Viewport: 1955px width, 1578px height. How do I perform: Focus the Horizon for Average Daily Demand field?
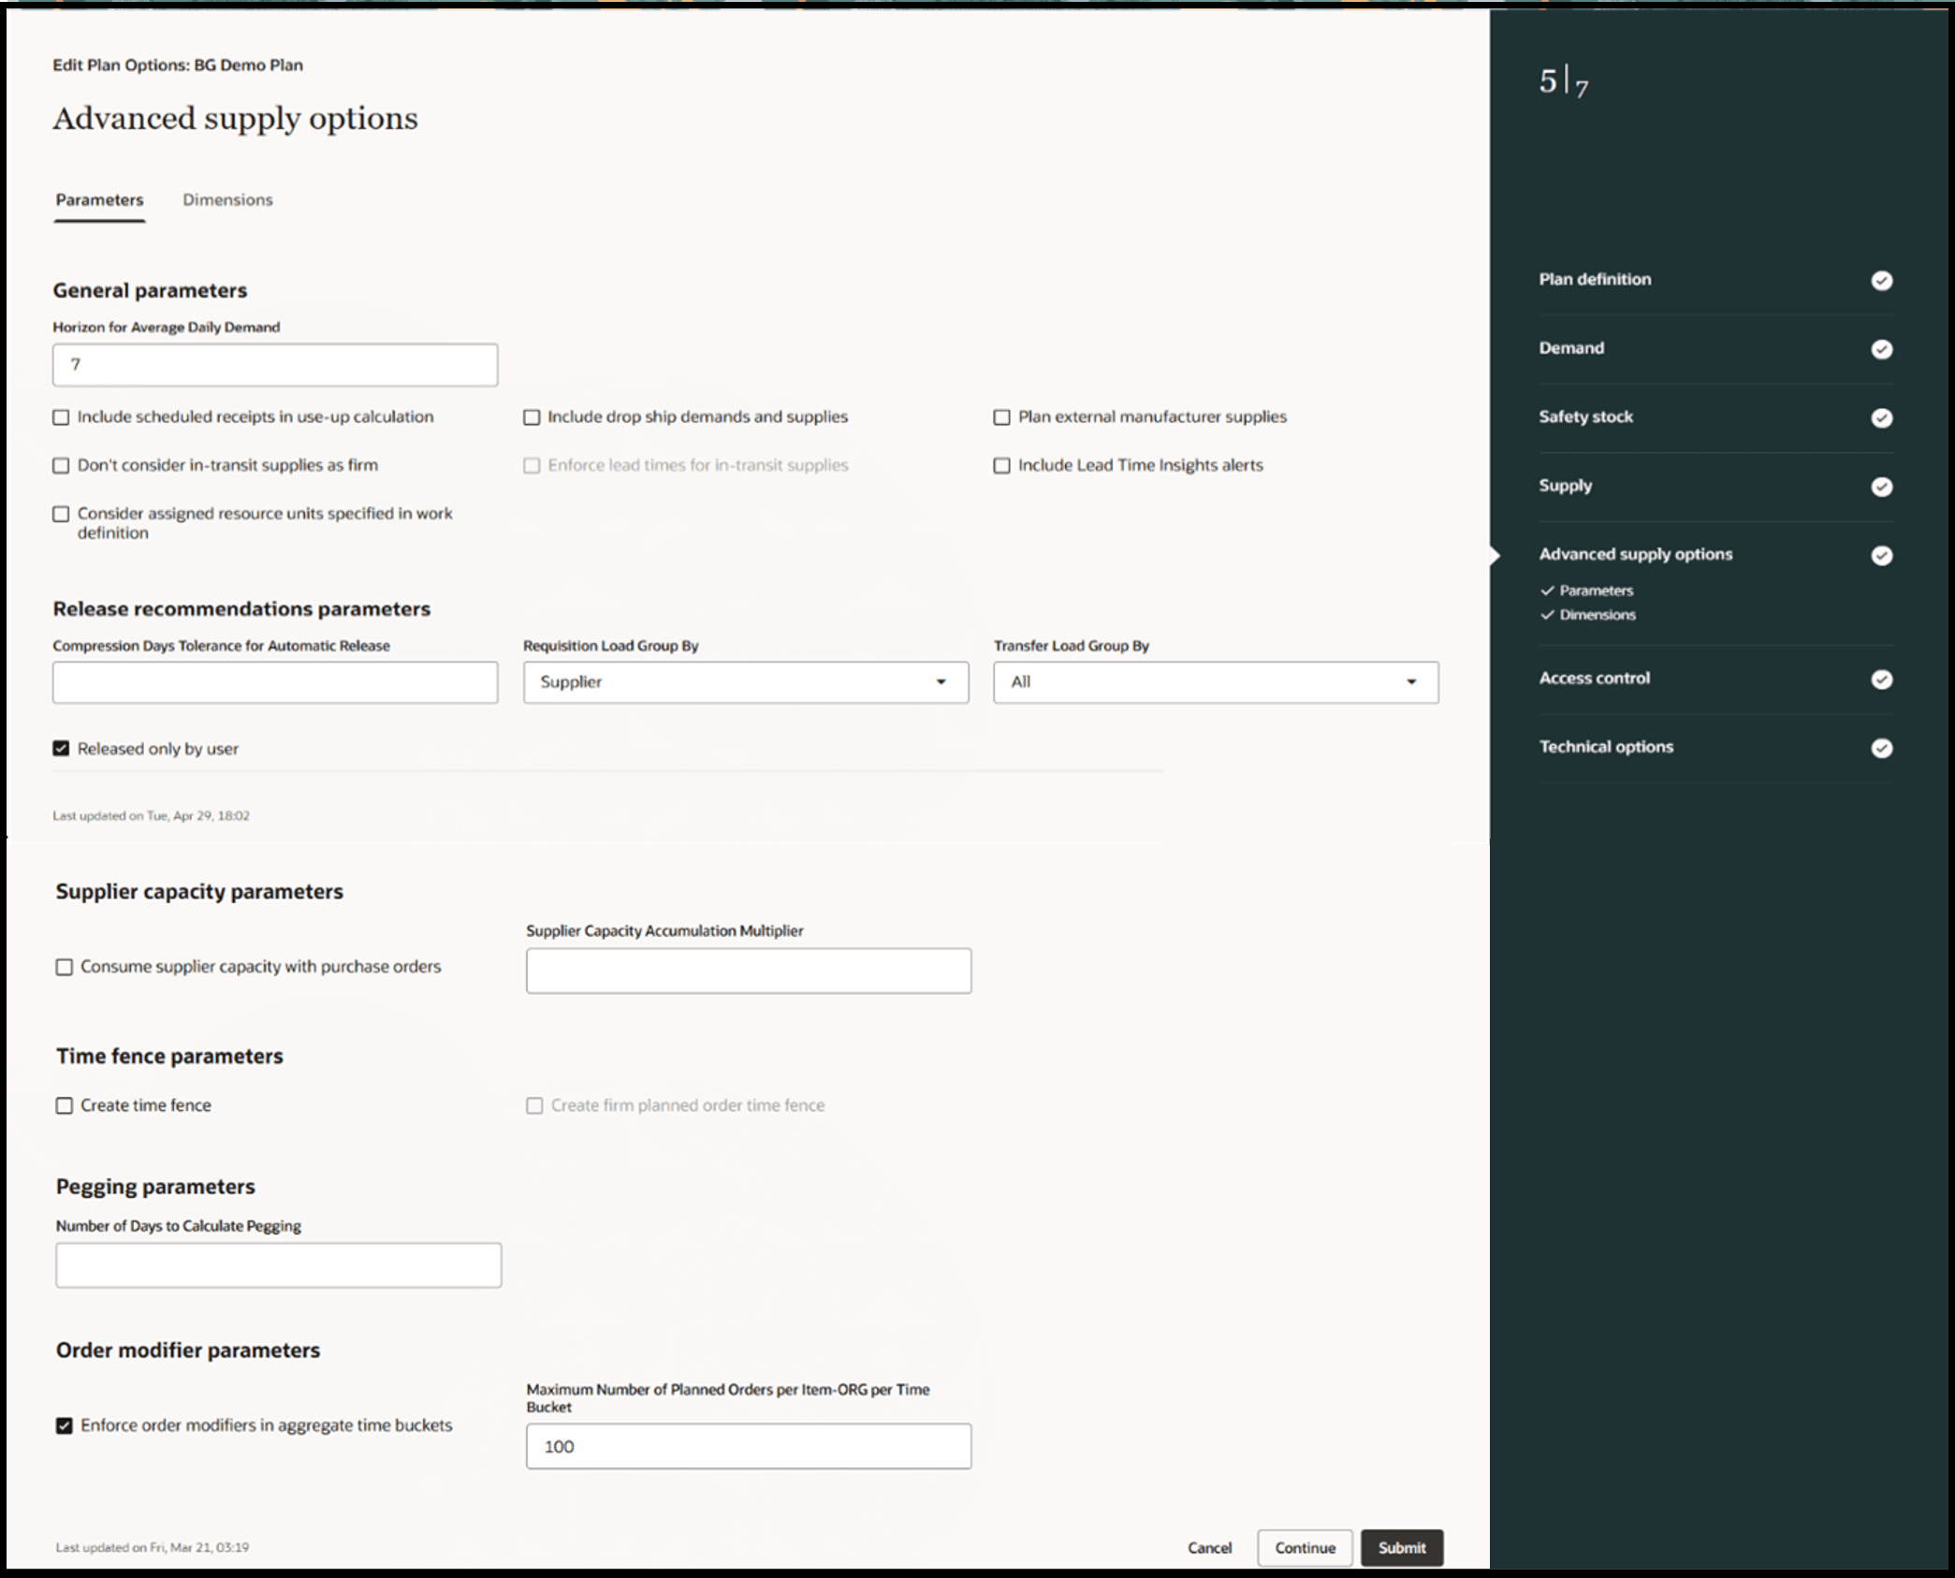coord(275,365)
